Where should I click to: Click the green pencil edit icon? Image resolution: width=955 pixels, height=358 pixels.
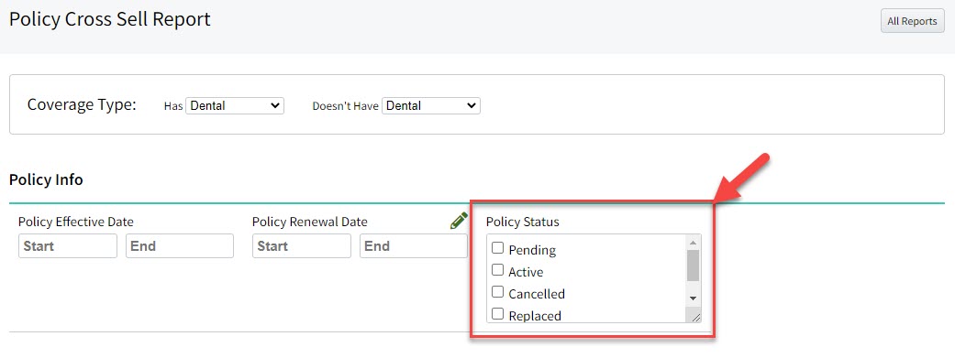point(459,221)
